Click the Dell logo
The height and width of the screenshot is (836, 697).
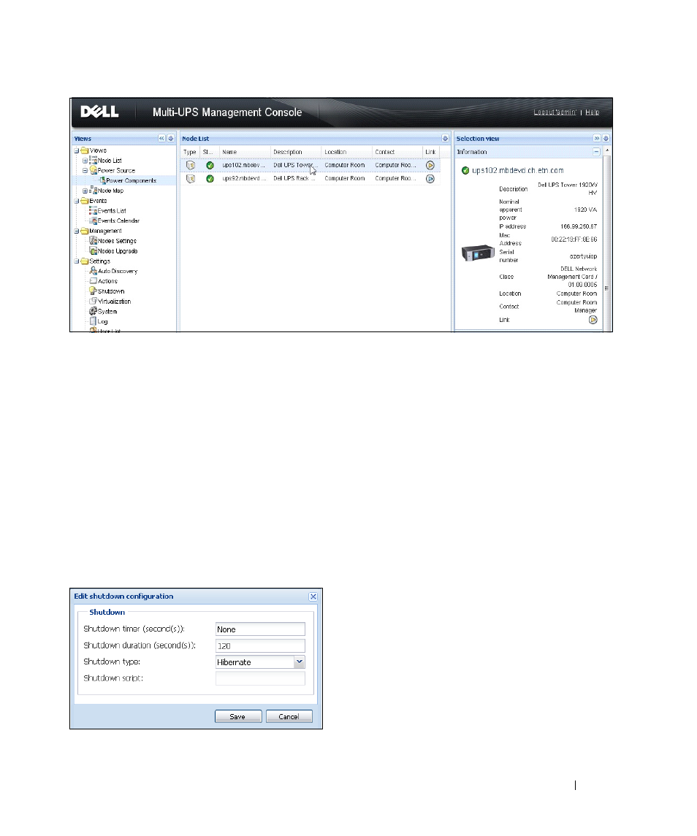[99, 112]
